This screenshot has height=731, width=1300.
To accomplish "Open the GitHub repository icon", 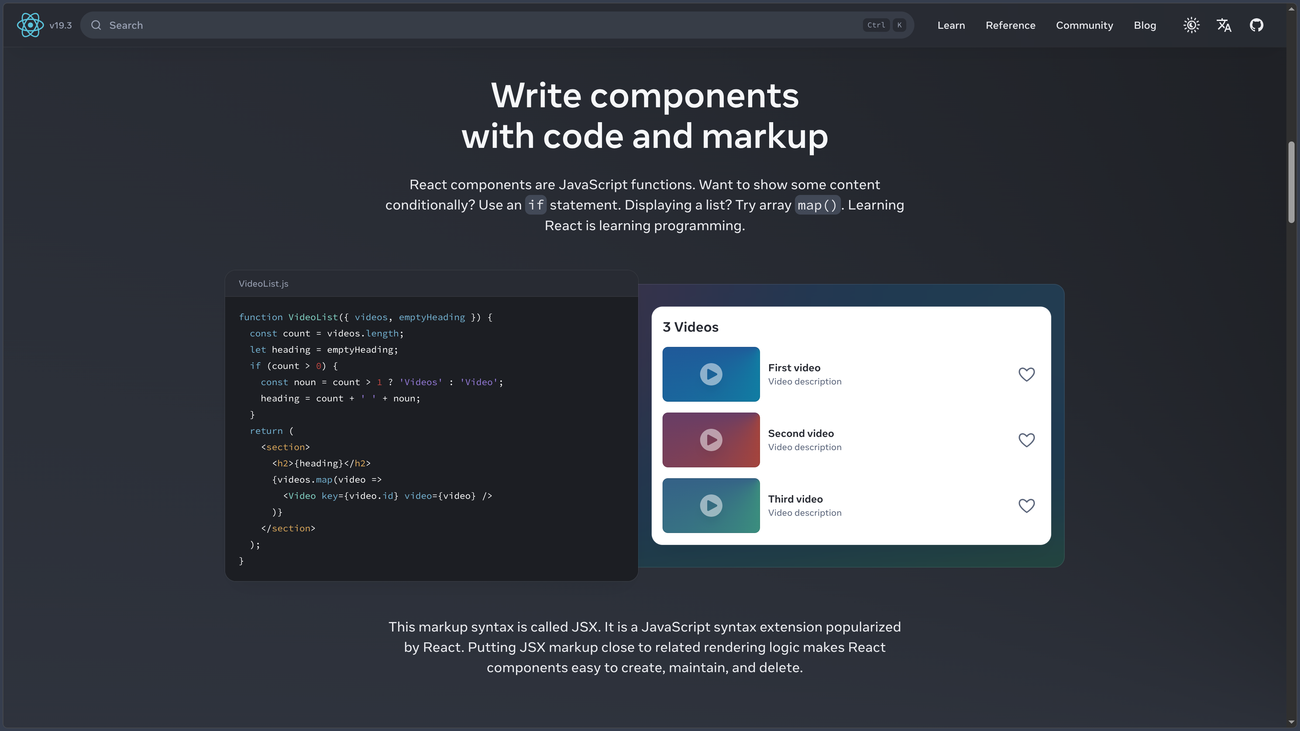I will (1256, 25).
